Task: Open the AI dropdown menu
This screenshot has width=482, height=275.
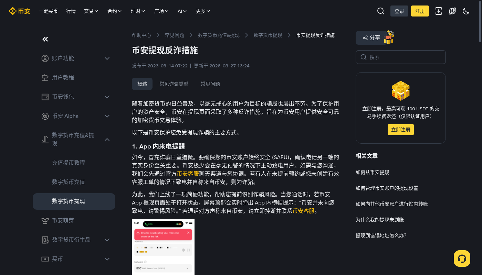Action: click(x=182, y=11)
